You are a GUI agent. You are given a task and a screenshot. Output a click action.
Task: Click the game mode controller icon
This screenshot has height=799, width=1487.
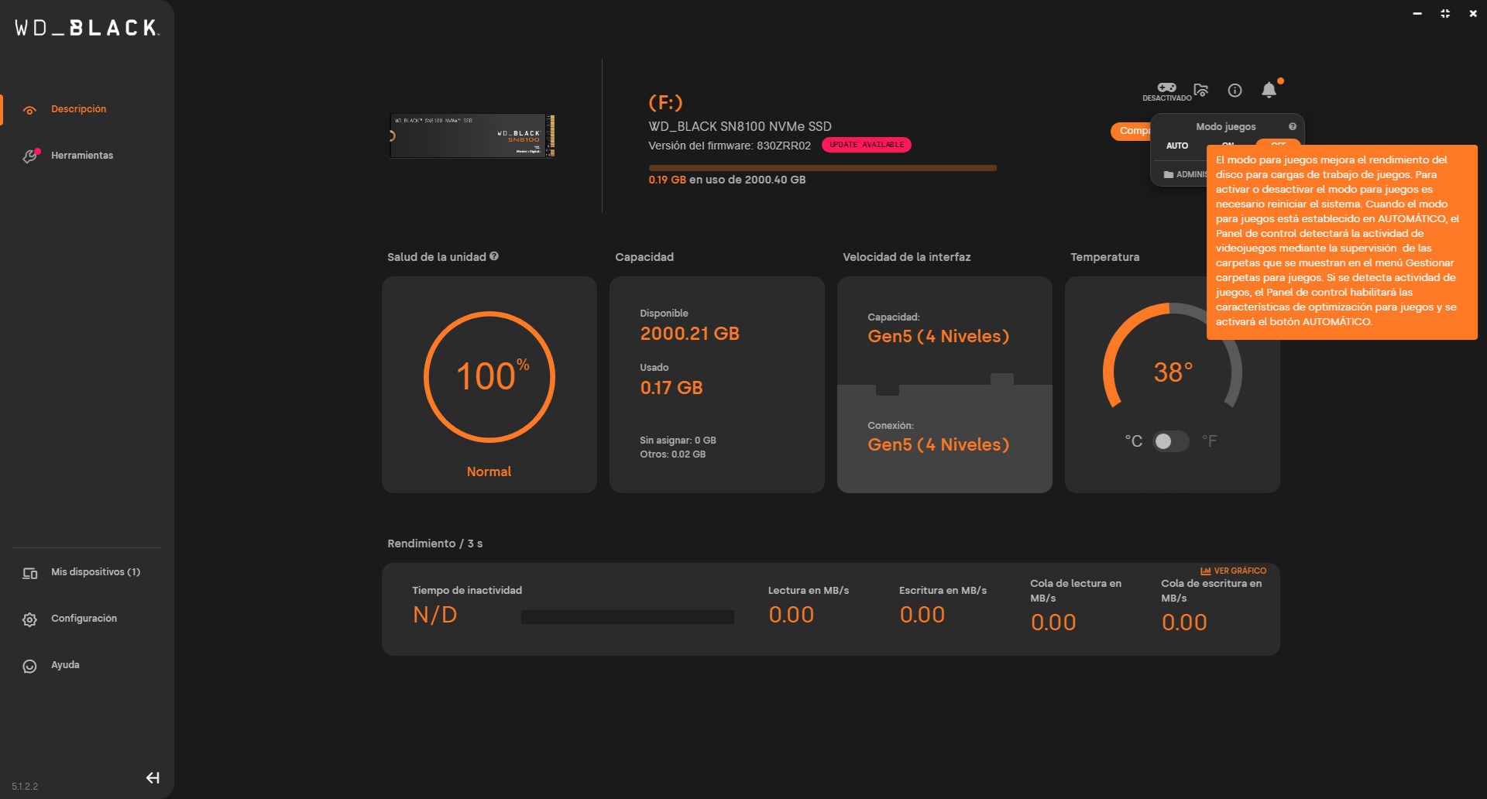click(1166, 88)
